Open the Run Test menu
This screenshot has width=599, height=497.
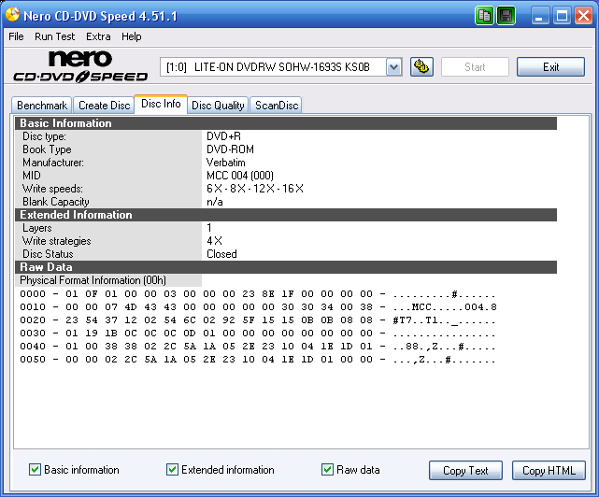54,36
